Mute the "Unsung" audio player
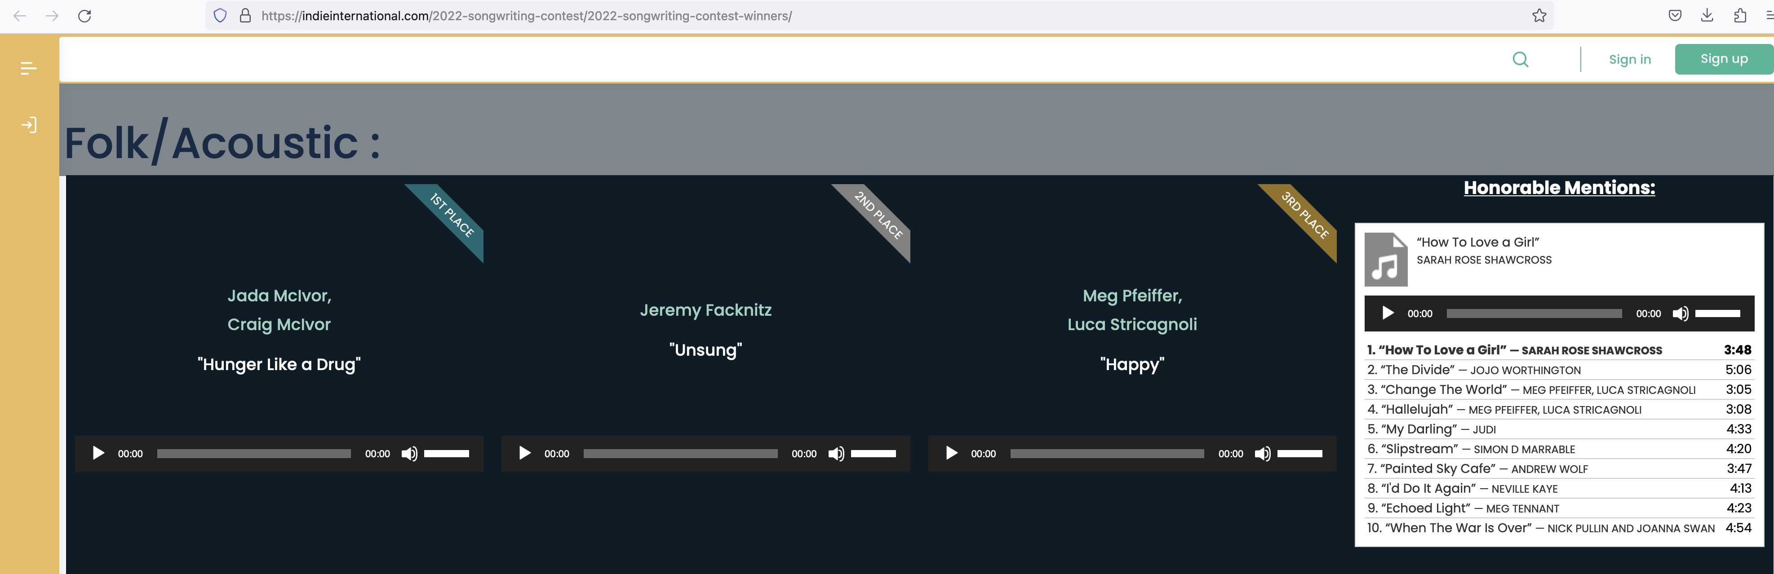Screen dimensions: 1774x574 (x=835, y=454)
